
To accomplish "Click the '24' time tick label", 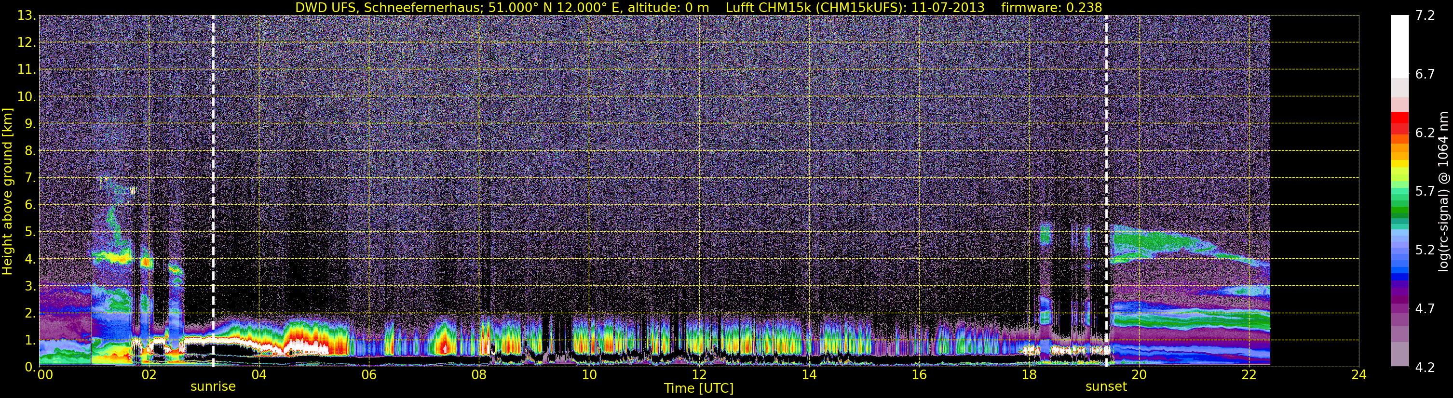I will [x=1359, y=375].
